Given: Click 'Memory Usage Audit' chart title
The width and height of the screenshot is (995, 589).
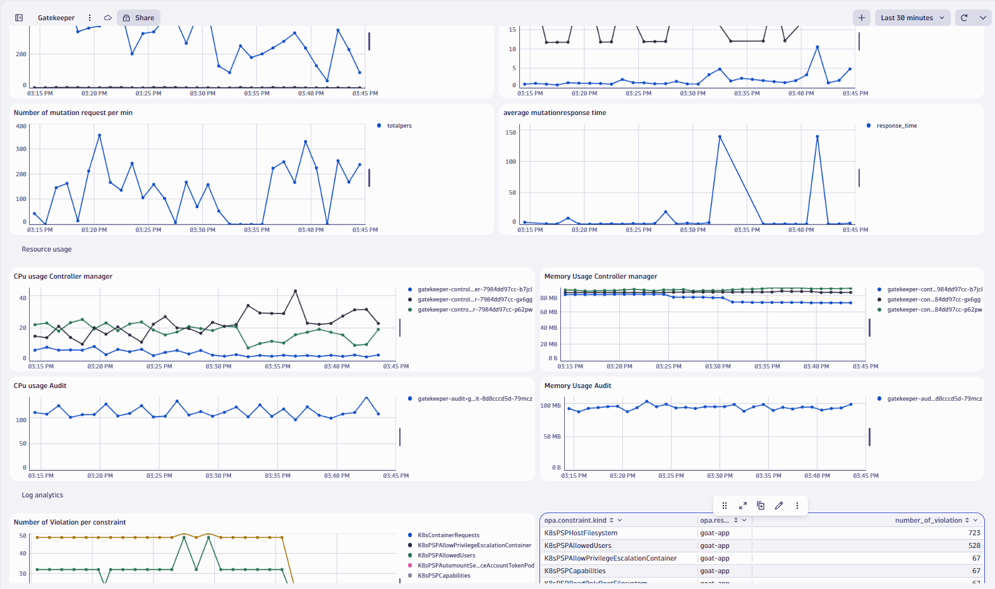Looking at the screenshot, I should click(x=578, y=386).
